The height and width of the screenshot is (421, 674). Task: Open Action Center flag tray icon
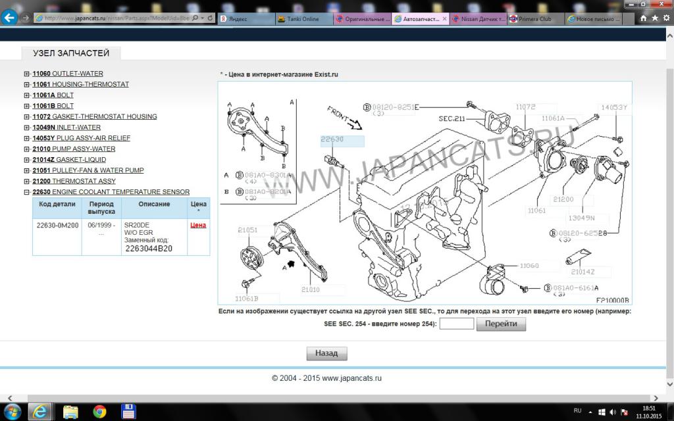pyautogui.click(x=625, y=412)
